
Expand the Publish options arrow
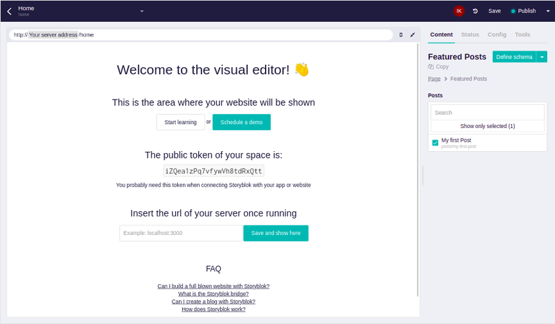click(x=548, y=11)
